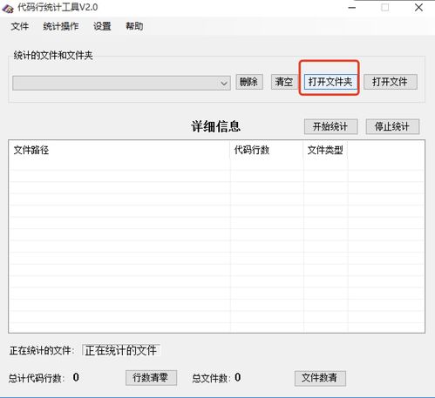Image resolution: width=435 pixels, height=398 pixels.
Task: Start counting with the 开始统计 button
Action: coord(330,126)
